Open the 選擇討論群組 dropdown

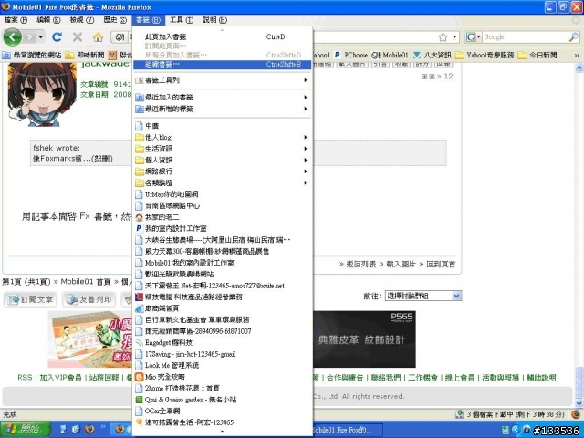(423, 296)
